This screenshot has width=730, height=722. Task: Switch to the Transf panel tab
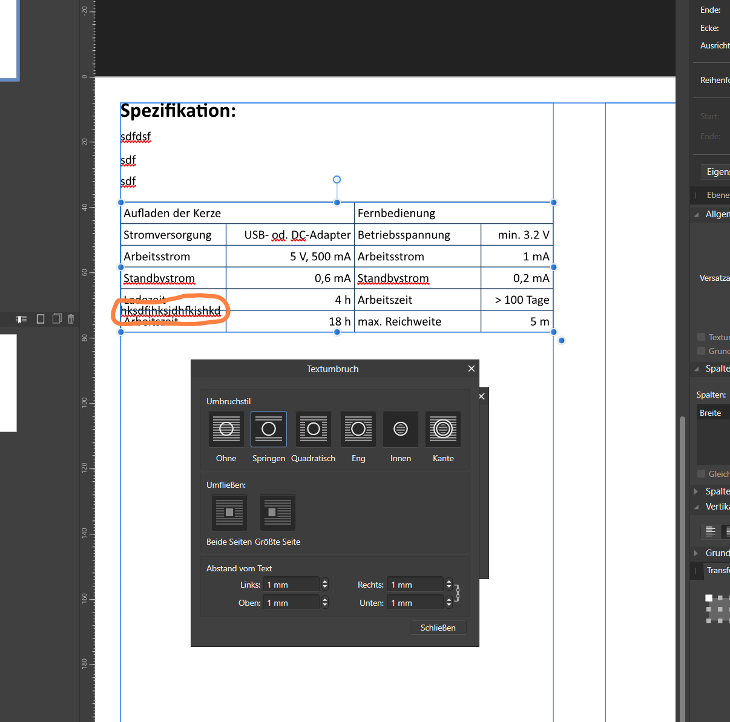pos(717,570)
